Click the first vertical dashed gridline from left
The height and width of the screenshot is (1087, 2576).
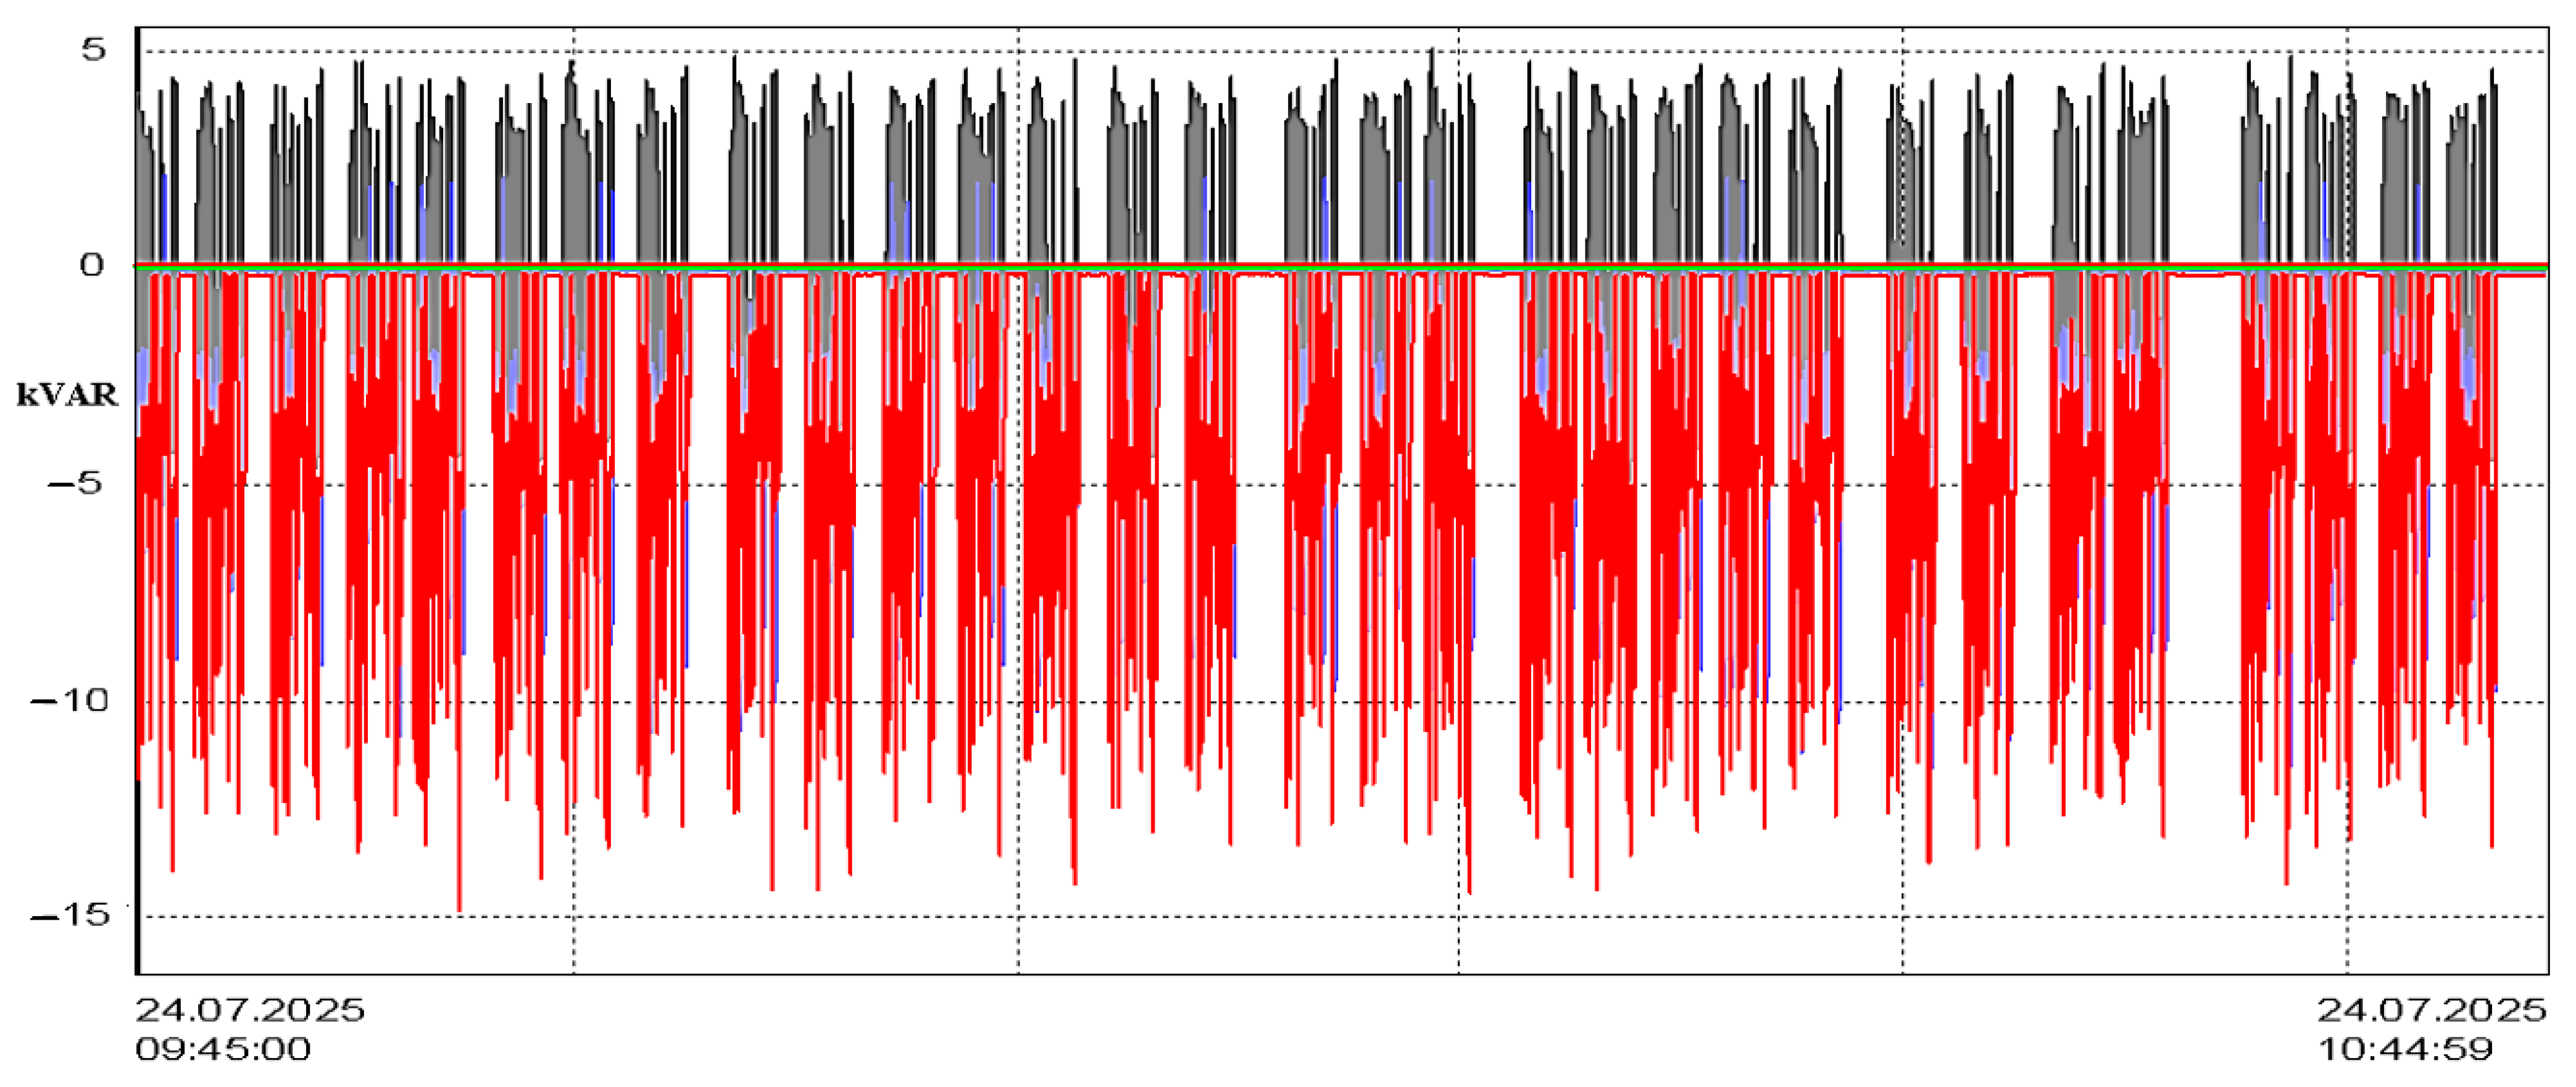coord(574,940)
